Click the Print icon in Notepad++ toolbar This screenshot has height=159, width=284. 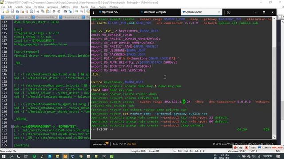coord(32,11)
